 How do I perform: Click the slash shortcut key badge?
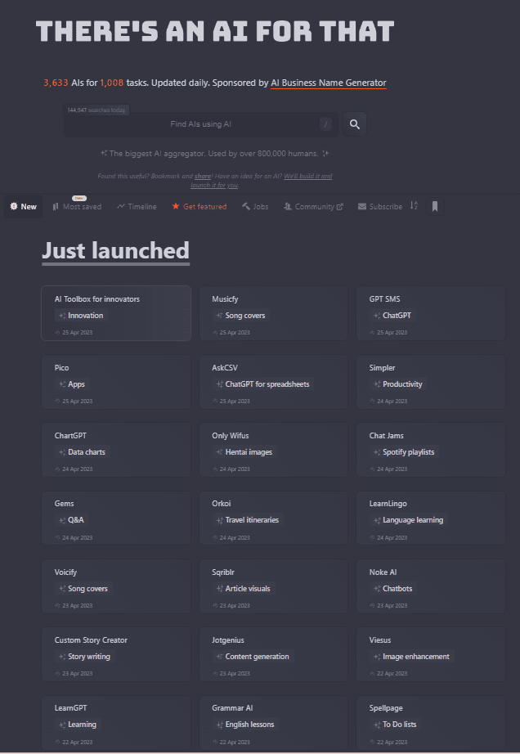[325, 124]
